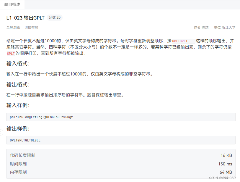Click the 代码长度限制 16 KB row
Screen dimensions: 240x182
[x=118, y=155]
